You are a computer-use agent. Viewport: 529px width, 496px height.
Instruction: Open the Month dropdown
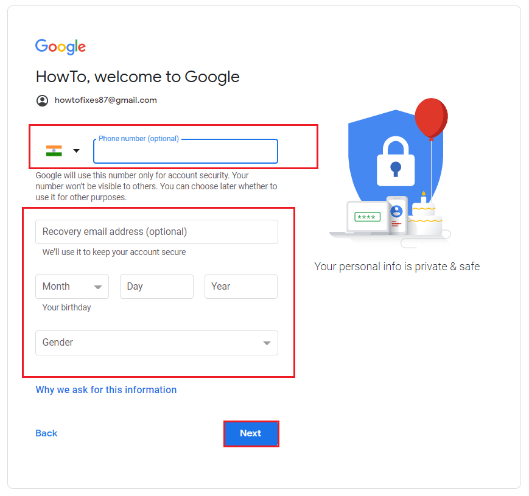click(x=72, y=287)
